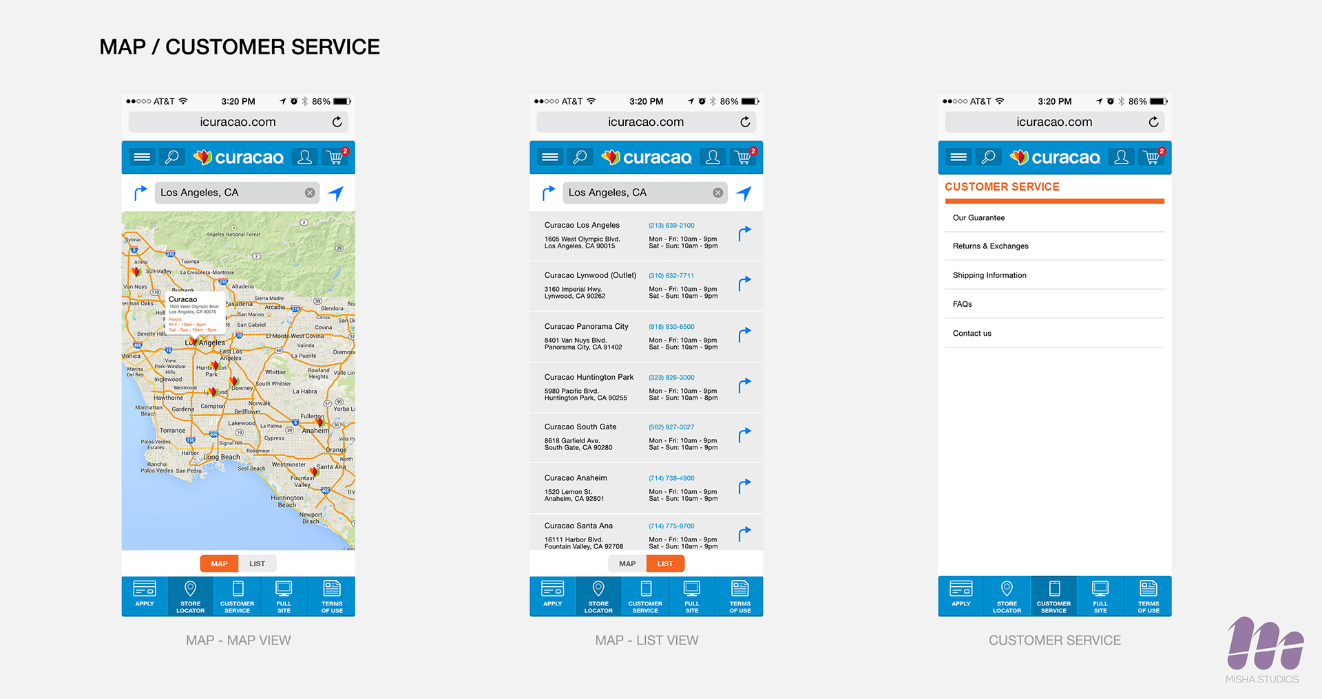Get directions to Curacao Huntington Park
The width and height of the screenshot is (1322, 699).
(744, 385)
